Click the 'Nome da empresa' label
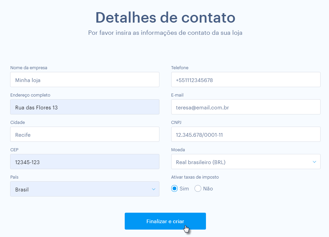The image size is (329, 237). coord(29,68)
